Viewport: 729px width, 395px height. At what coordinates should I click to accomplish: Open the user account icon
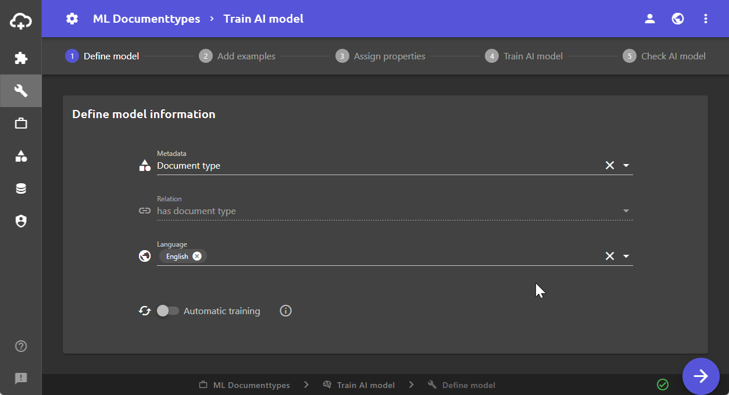click(x=650, y=19)
